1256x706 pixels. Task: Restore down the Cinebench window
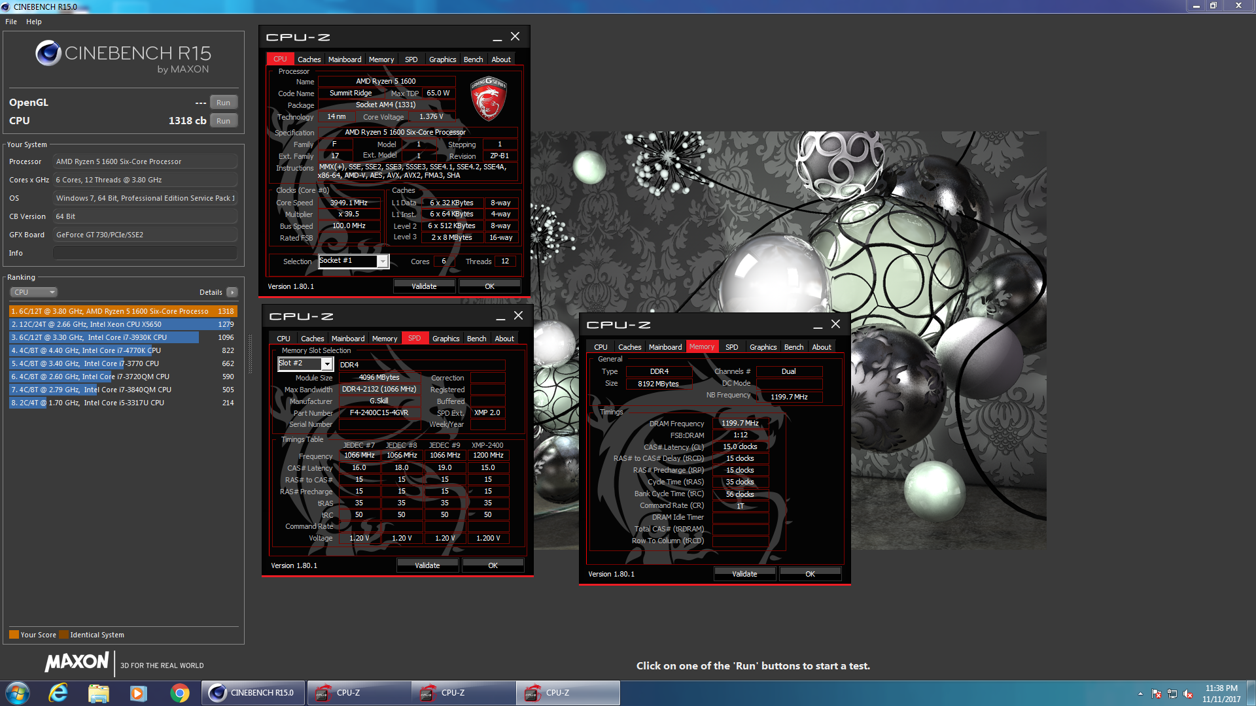point(1213,6)
